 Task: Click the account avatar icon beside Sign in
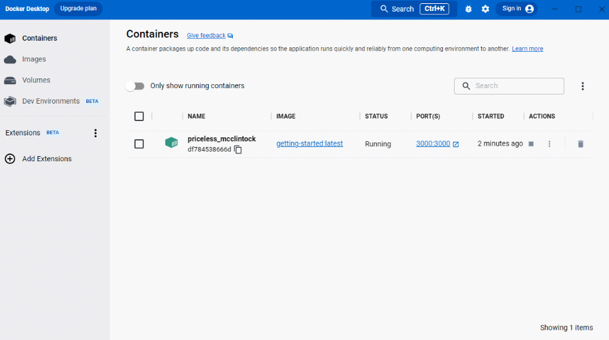pyautogui.click(x=529, y=8)
